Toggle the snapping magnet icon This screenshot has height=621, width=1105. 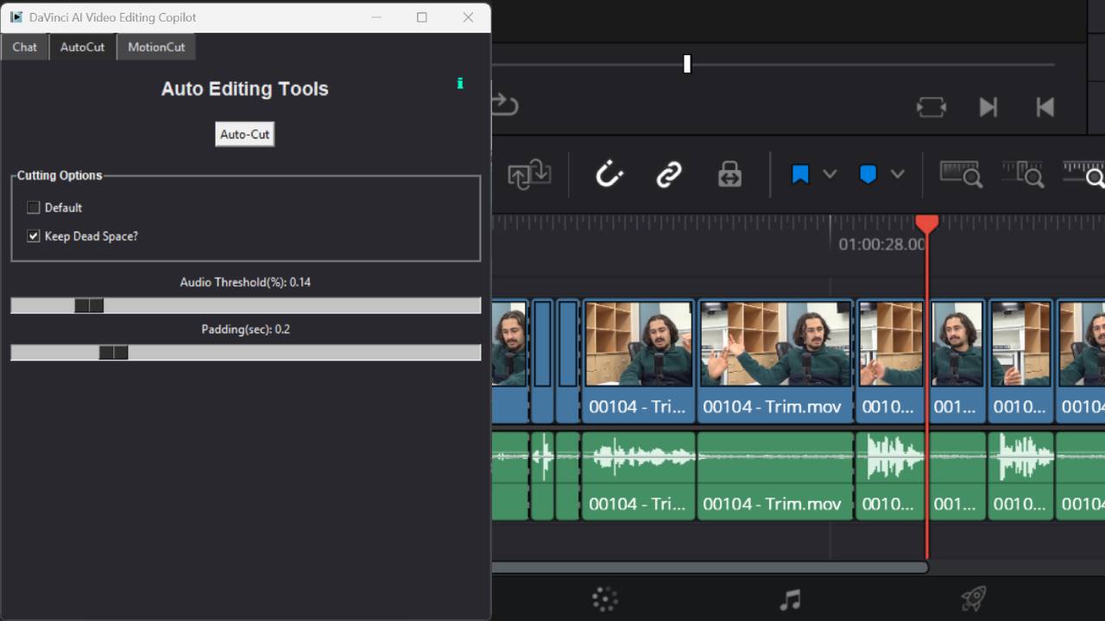pyautogui.click(x=609, y=175)
